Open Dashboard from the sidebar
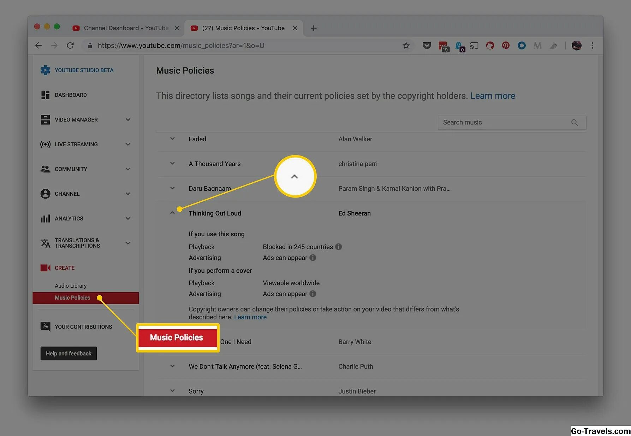631x436 pixels. (71, 95)
